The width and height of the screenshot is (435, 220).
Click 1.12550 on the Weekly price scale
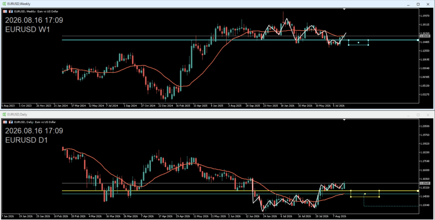(x=425, y=51)
